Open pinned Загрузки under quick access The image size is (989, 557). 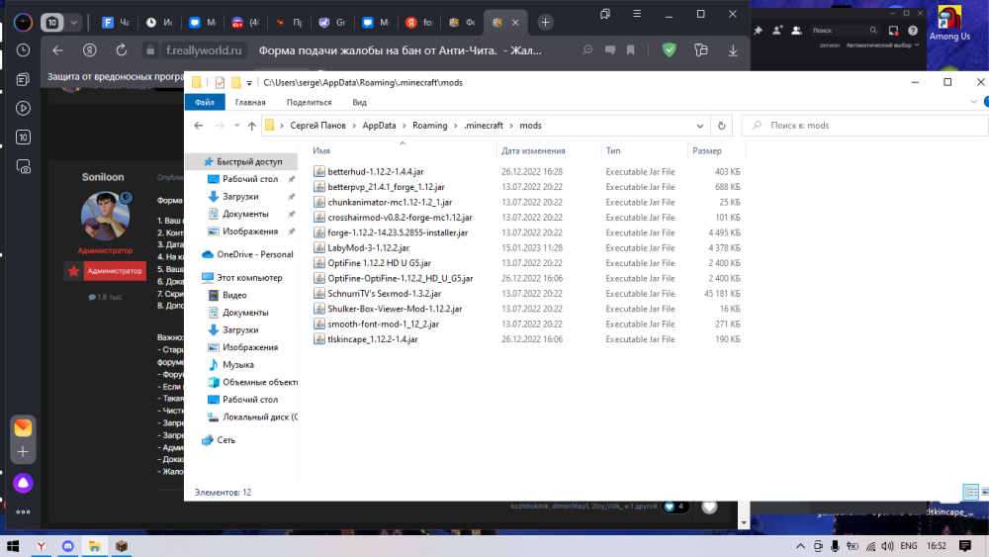(x=240, y=196)
